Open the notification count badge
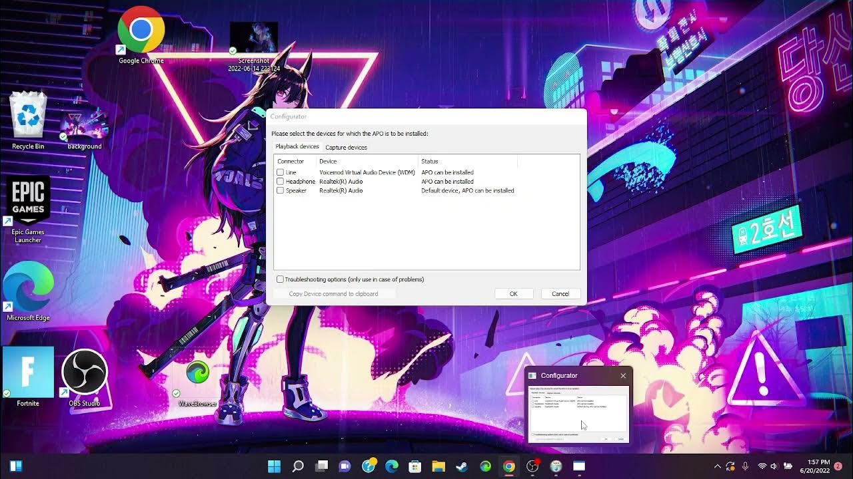853x479 pixels. (838, 466)
